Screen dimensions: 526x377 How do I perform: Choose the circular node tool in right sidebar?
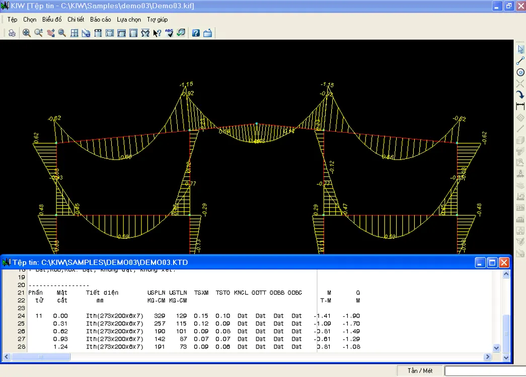point(520,72)
